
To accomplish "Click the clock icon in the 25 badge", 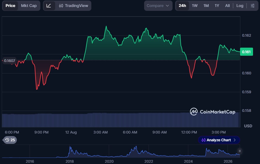I will click(7, 140).
